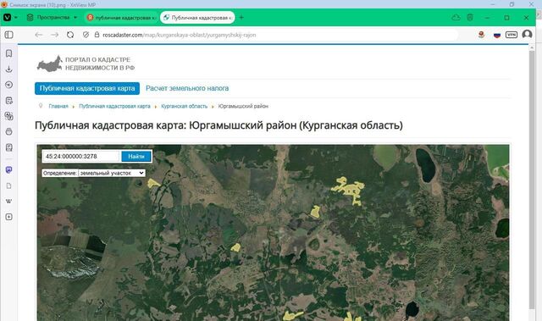Go back to previous page
The height and width of the screenshot is (321, 542).
pos(39,35)
